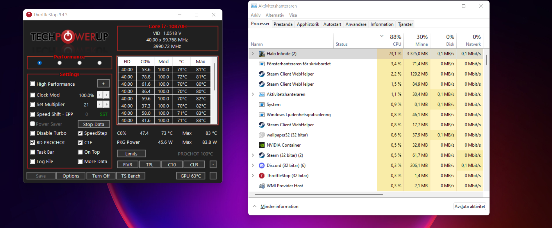Click the NVIDIA Container process icon
Viewport: 552px width, 228px height.
(262, 145)
